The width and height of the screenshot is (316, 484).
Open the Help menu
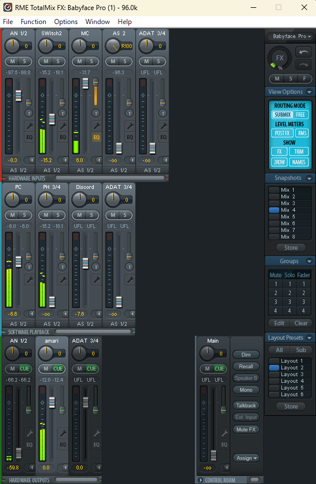pyautogui.click(x=125, y=22)
